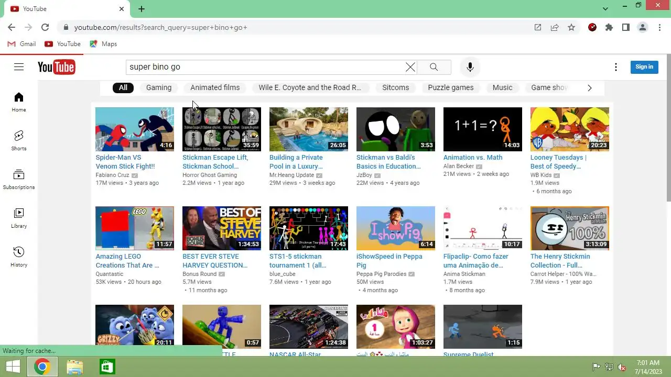
Task: Select the All filter chip
Action: pyautogui.click(x=123, y=88)
